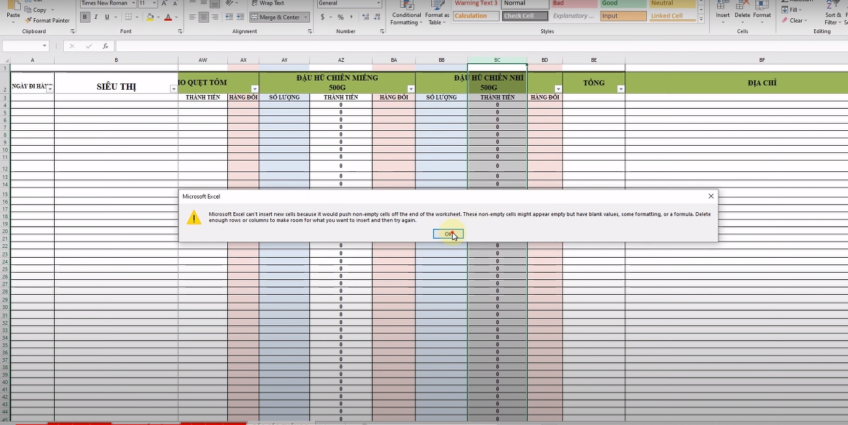Open the Clear eraser menu
Viewport: 848px width, 425px height.
pos(794,20)
